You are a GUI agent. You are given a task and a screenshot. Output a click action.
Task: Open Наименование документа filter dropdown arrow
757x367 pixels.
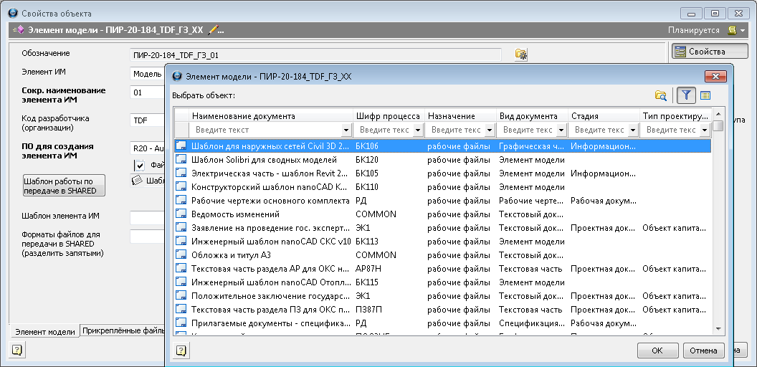tap(346, 130)
